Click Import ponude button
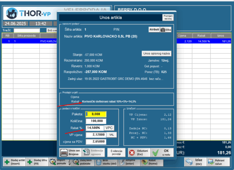This screenshot has height=170, width=234. click(60, 162)
